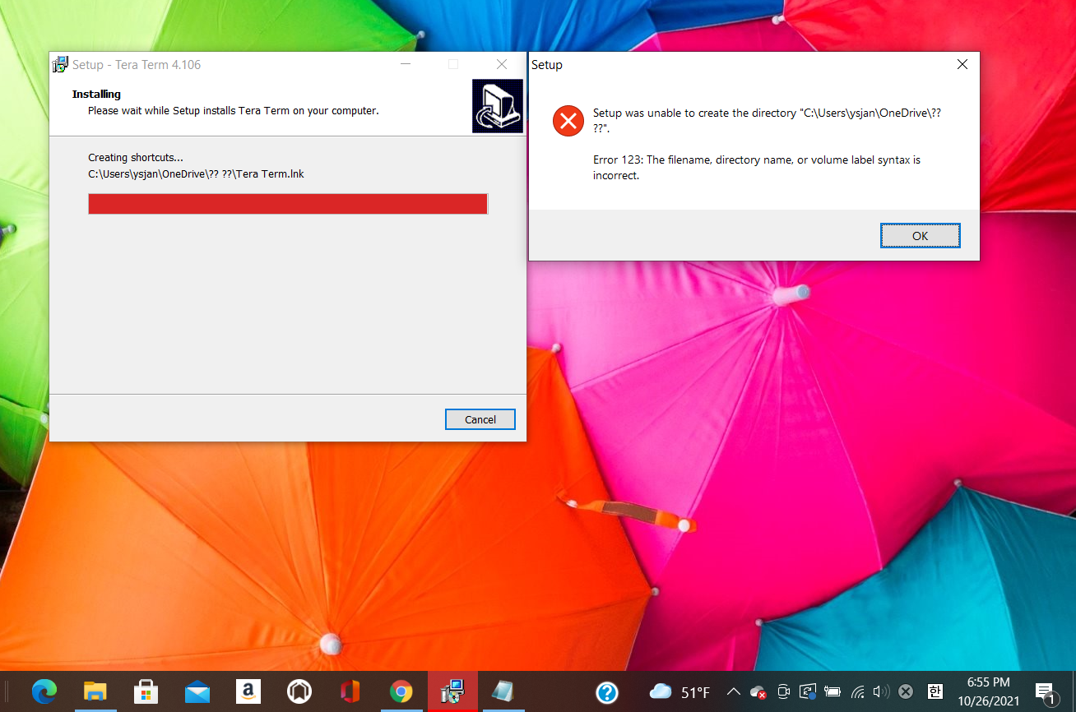
Task: Click the gray circled X tray icon
Action: pos(906,692)
